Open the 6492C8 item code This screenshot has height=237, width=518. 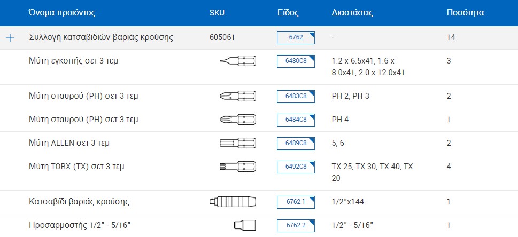click(x=296, y=167)
